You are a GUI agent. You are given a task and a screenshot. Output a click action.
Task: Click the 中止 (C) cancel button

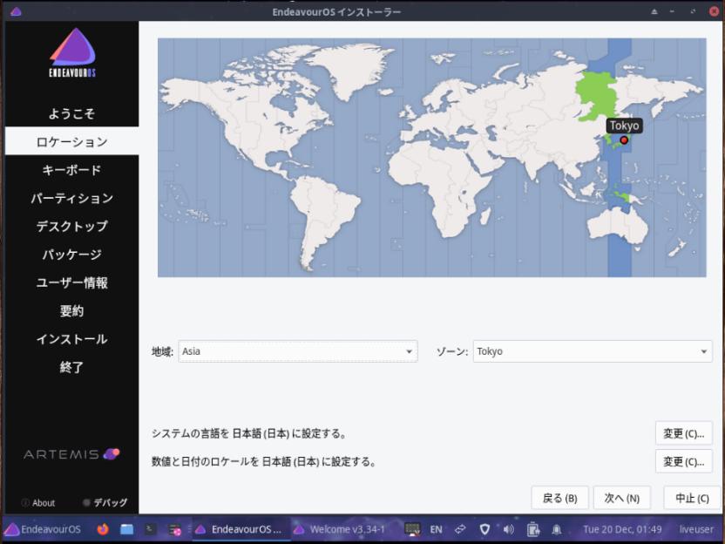(x=692, y=498)
